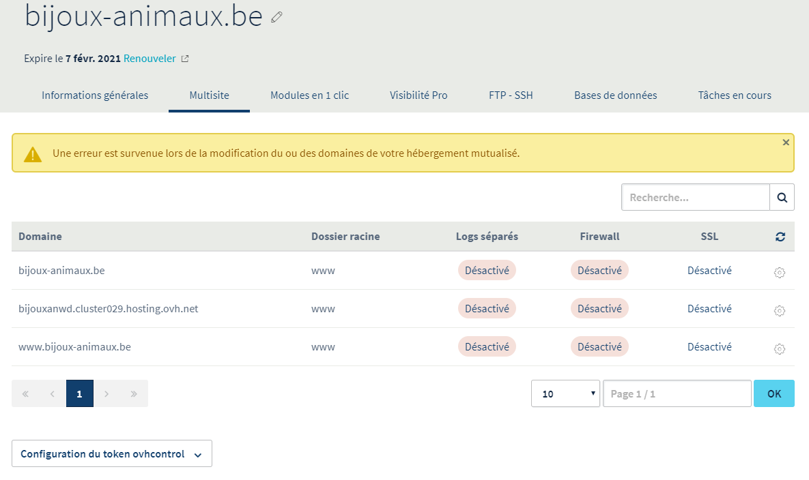Click the Renouveler link
The height and width of the screenshot is (480, 809).
[x=150, y=59]
